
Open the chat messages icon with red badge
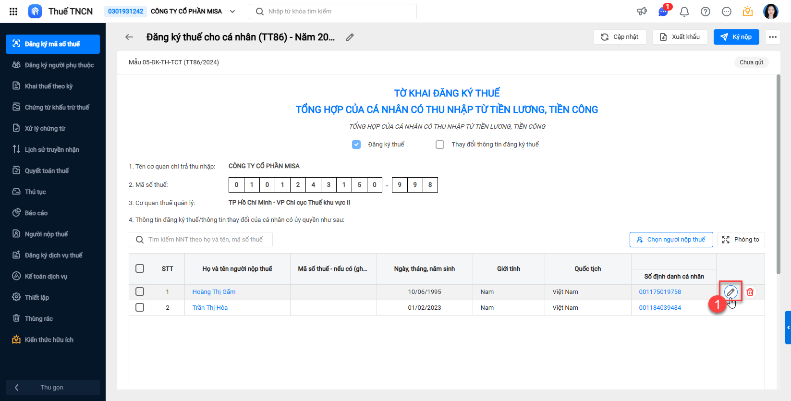[663, 12]
